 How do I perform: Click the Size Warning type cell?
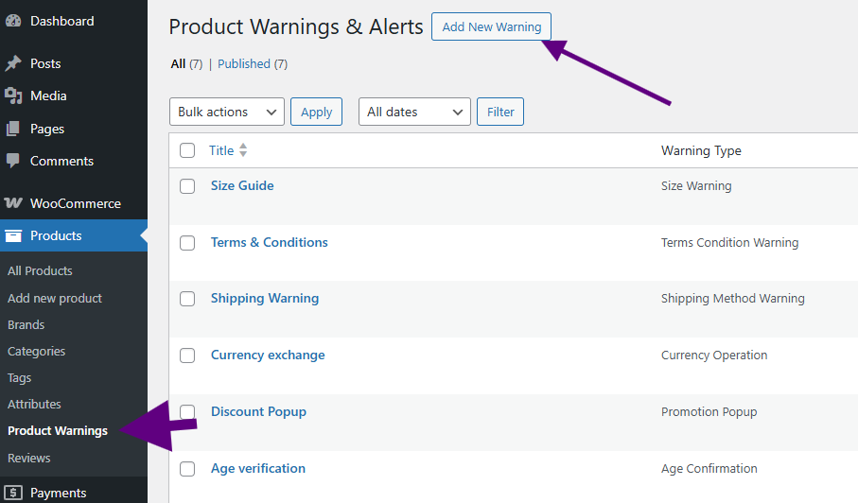[696, 186]
